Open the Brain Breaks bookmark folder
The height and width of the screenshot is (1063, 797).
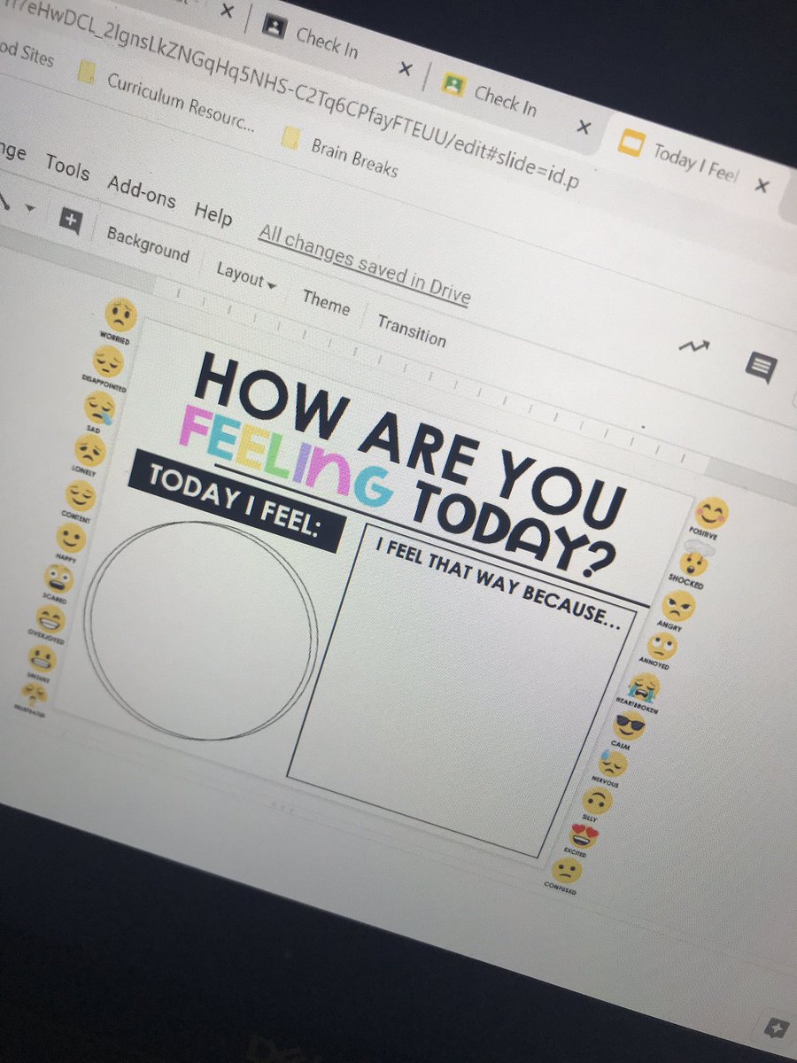341,154
